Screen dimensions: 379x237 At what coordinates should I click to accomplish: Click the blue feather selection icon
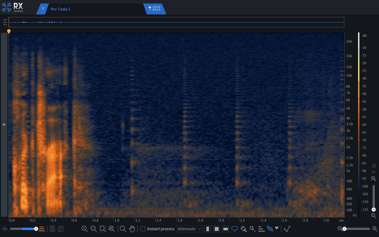point(270,229)
